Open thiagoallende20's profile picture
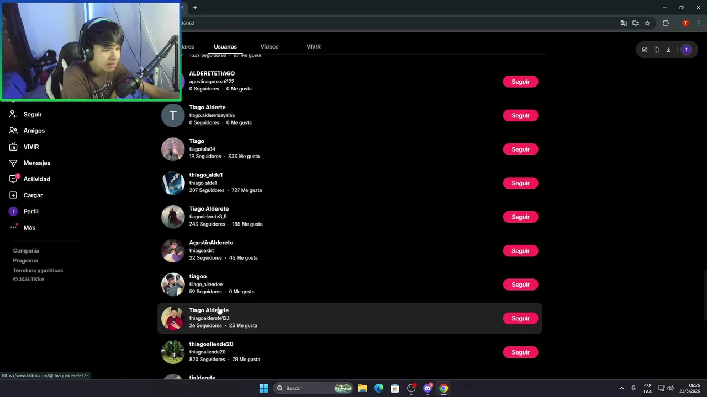The width and height of the screenshot is (707, 397). [173, 352]
